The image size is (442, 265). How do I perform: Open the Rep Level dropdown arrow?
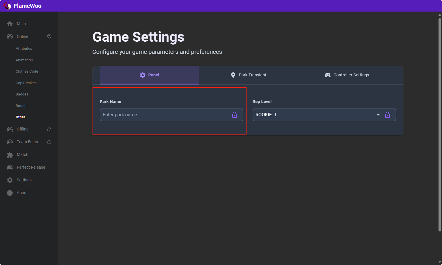click(x=378, y=115)
